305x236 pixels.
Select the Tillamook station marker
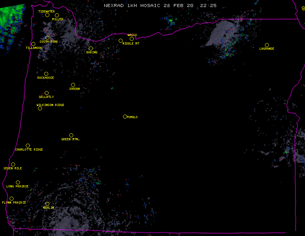pos(33,44)
